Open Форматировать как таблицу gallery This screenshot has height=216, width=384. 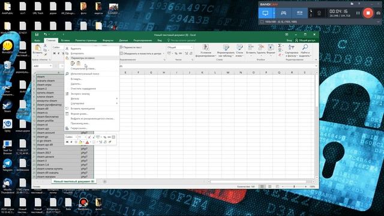[x=226, y=50]
